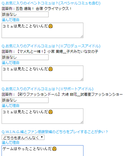
Task: Click the favorite event commu answer input field
Action: [25, 14]
